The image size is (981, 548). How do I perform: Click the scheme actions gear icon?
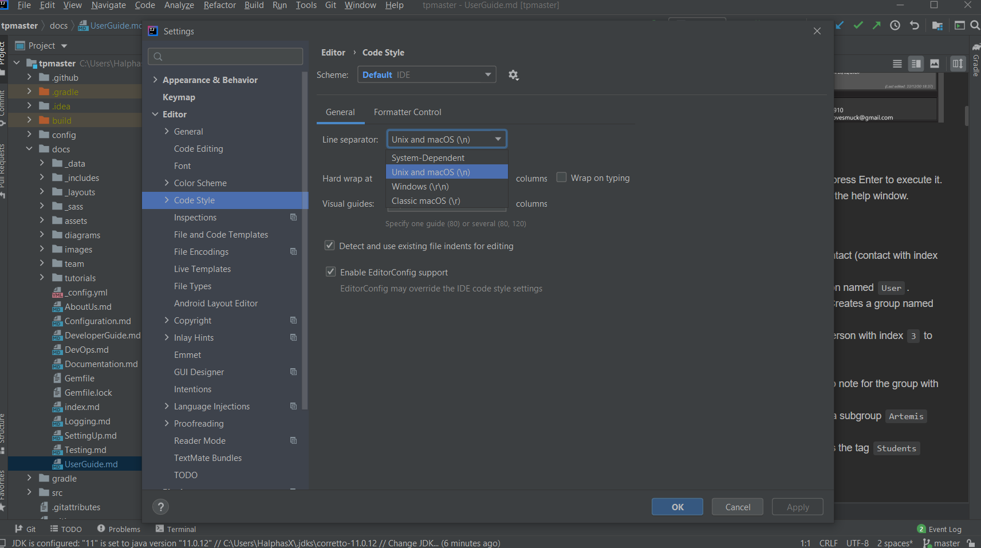513,75
